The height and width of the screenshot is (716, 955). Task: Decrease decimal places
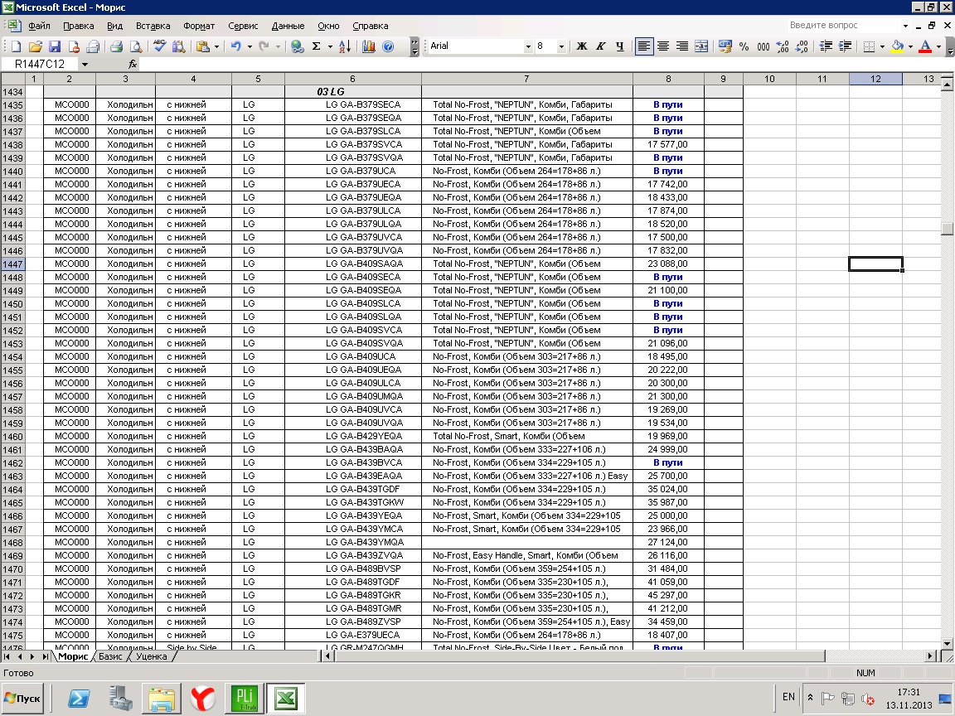(x=802, y=46)
